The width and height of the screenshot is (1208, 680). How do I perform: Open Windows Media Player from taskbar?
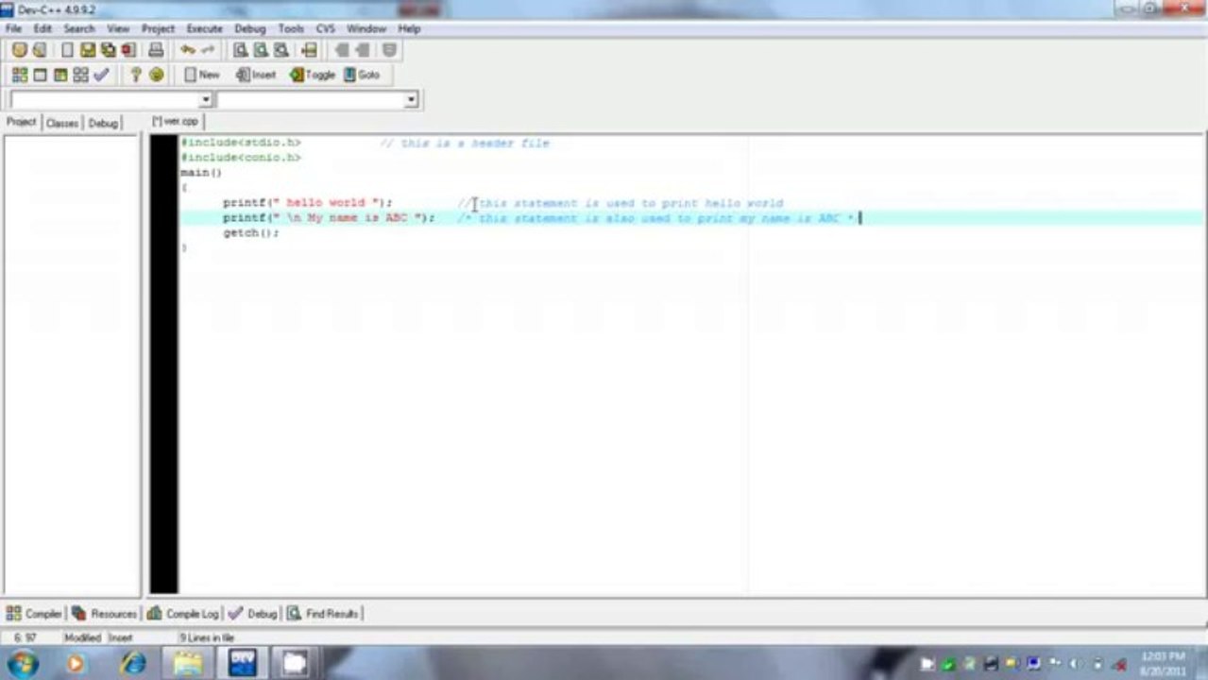(x=77, y=664)
